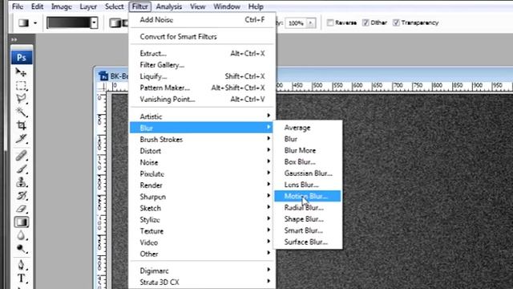Expand the Pixelate submenu
This screenshot has height=289, width=513.
click(x=202, y=173)
